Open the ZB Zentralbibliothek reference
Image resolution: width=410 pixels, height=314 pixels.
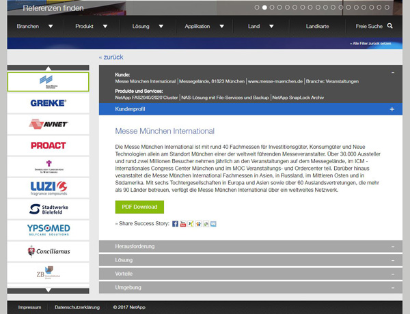coord(48,272)
